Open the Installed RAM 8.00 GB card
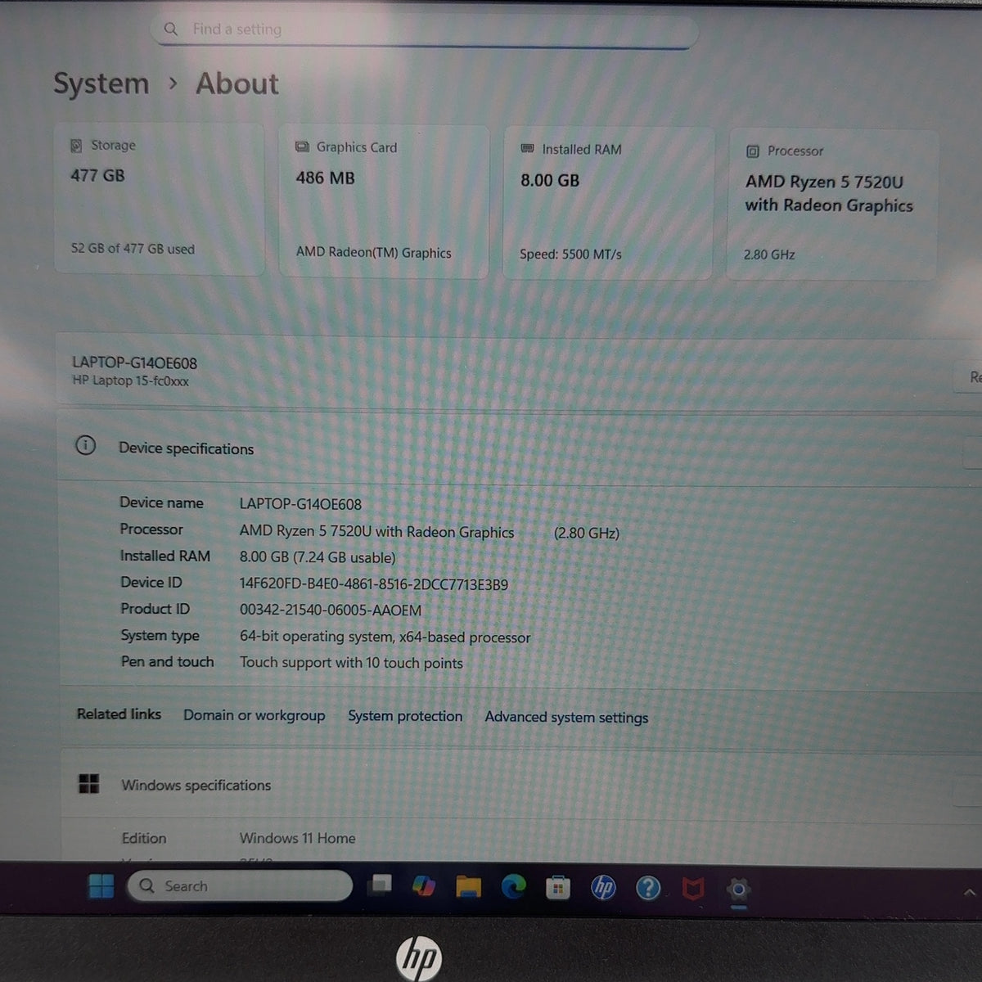This screenshot has width=982, height=982. point(608,203)
